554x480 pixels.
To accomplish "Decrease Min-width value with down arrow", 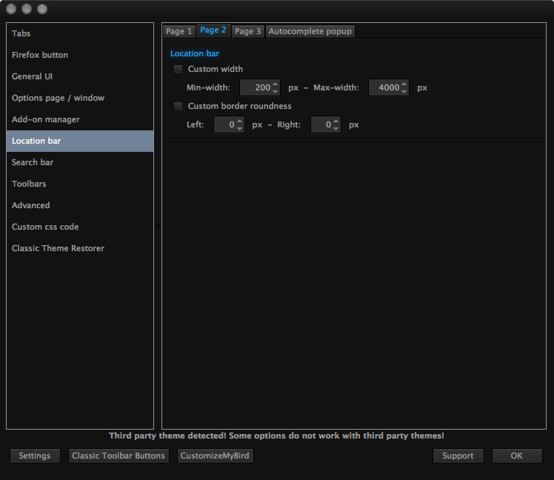I will (x=276, y=92).
